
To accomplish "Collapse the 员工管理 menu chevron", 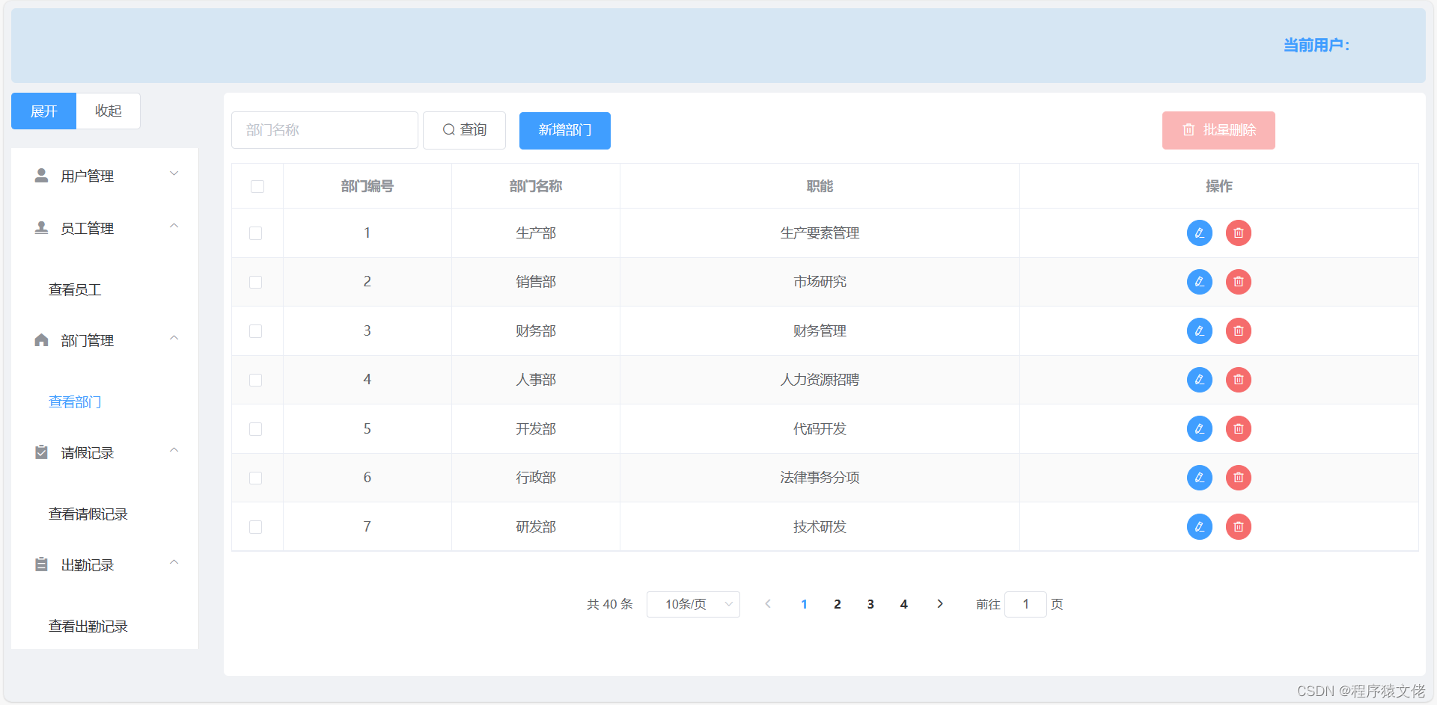I will click(174, 226).
